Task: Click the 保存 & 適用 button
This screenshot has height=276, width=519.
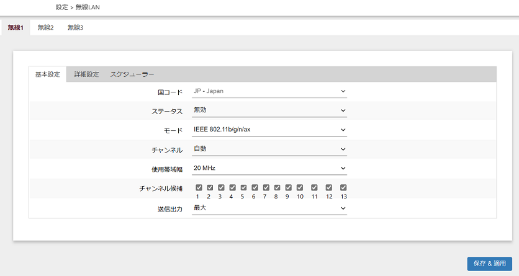Action: tap(489, 263)
